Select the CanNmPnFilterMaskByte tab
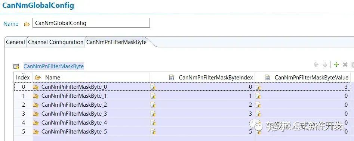354x141 pixels. click(x=117, y=42)
